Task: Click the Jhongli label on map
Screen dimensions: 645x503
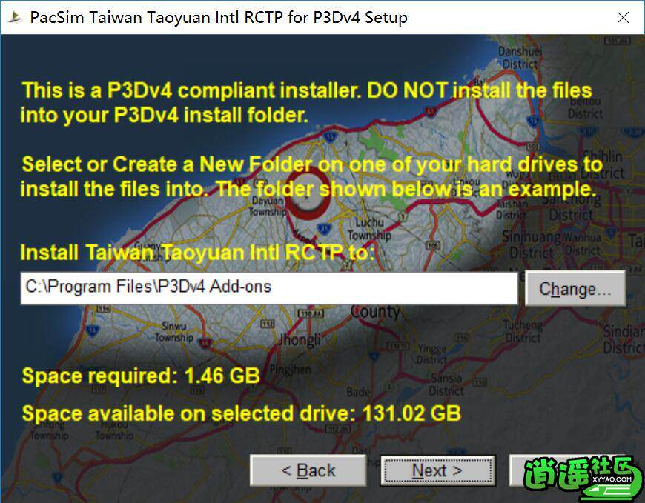Action: click(x=299, y=340)
